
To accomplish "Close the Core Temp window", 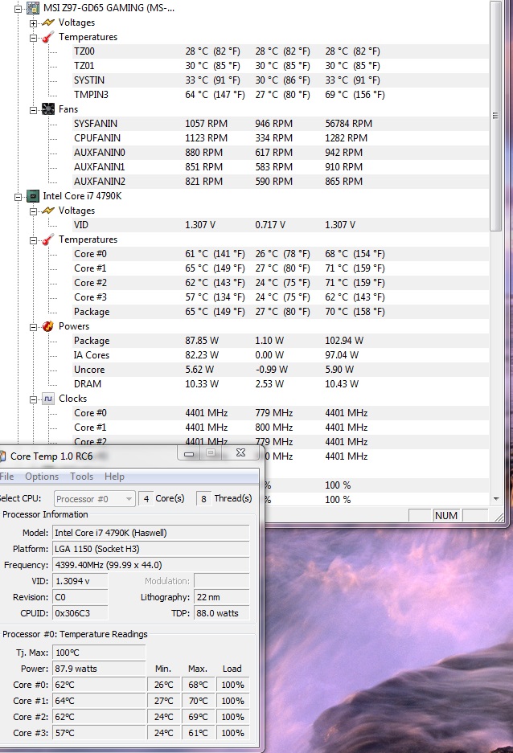I will pos(241,453).
